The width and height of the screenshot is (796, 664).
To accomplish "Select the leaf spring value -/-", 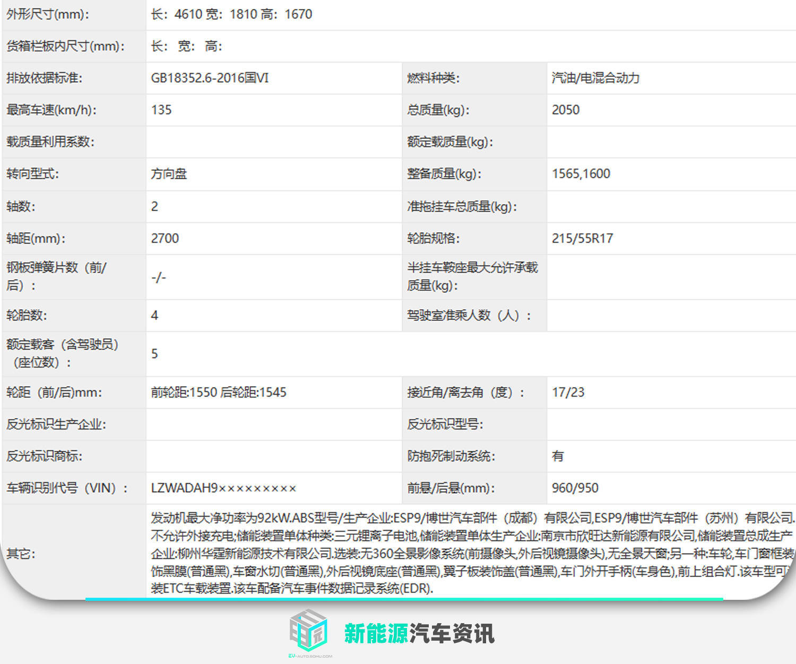I will tap(159, 277).
